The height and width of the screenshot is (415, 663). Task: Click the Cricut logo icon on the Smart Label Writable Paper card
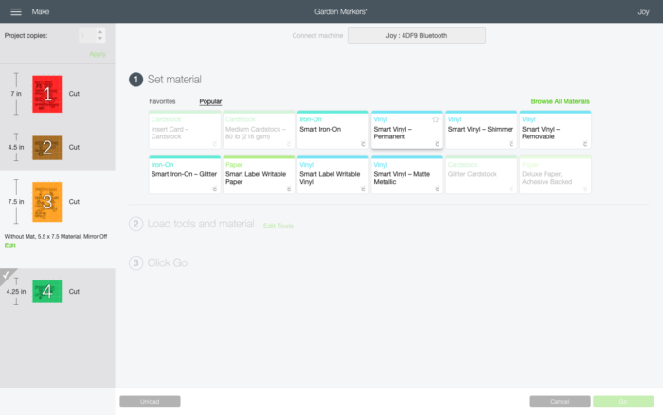coord(289,189)
